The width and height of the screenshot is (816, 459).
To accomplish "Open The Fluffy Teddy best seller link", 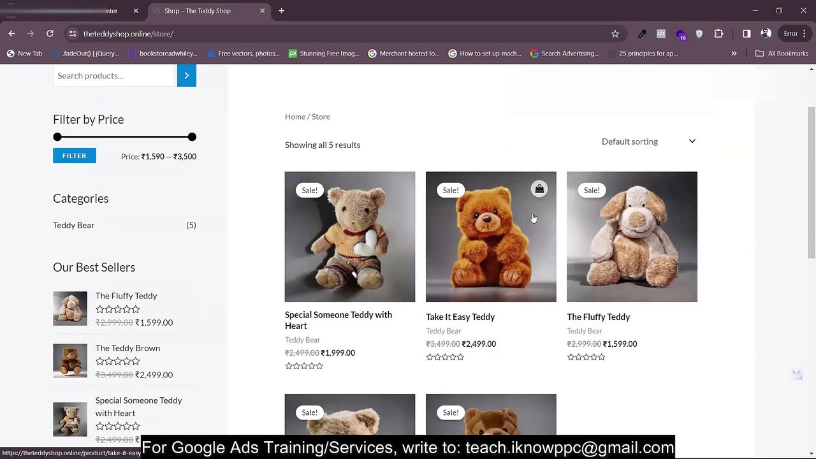I will coord(126,296).
